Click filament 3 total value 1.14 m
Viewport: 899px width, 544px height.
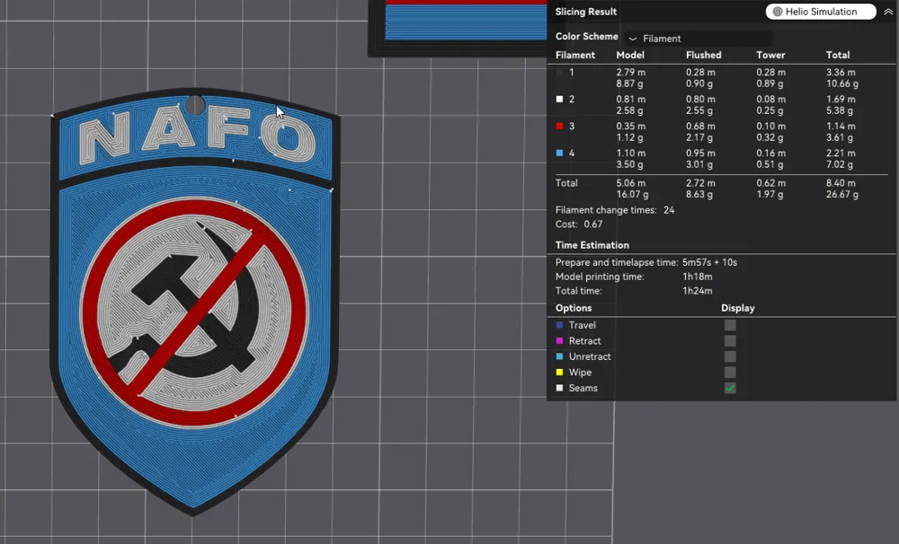tap(841, 126)
